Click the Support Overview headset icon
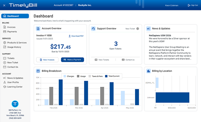201x122 pixels. tap(93, 28)
